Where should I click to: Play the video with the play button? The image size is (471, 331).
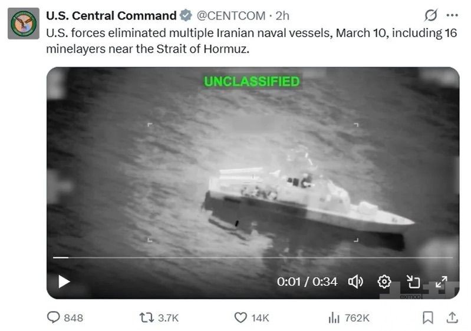tap(64, 282)
